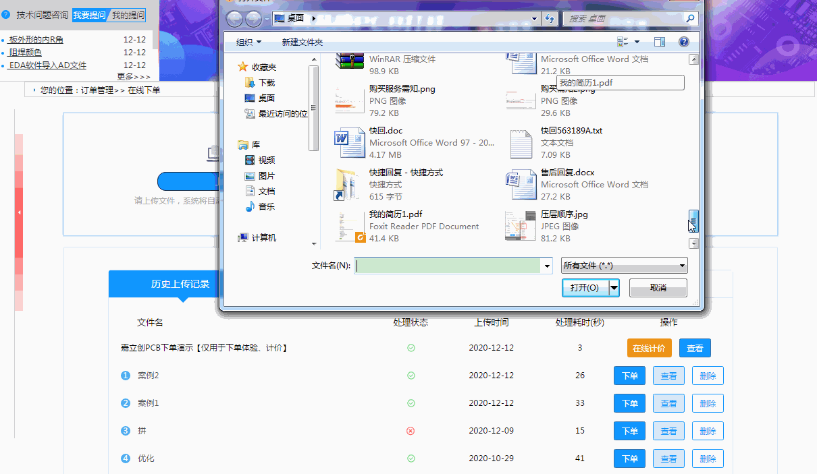Click the change view icon in toolbar
The width and height of the screenshot is (817, 474).
pyautogui.click(x=623, y=42)
